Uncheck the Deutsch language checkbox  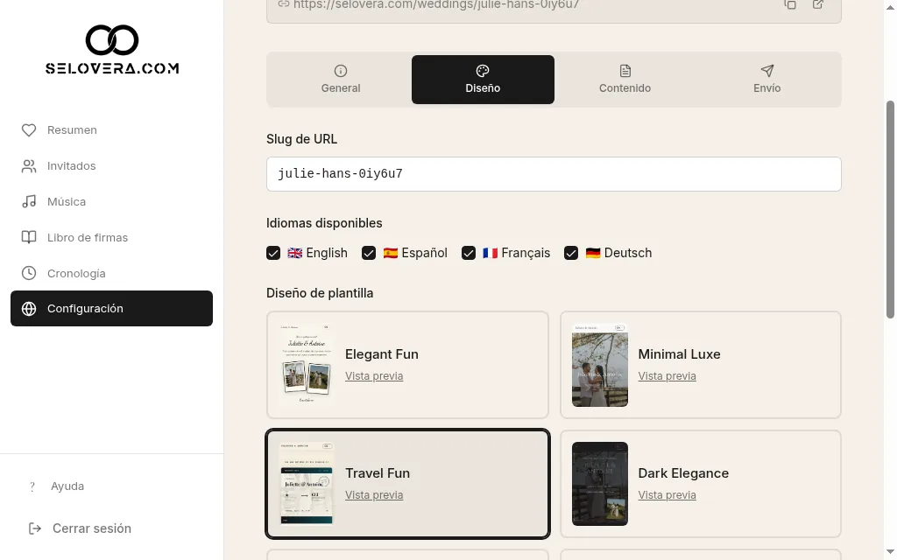(571, 253)
